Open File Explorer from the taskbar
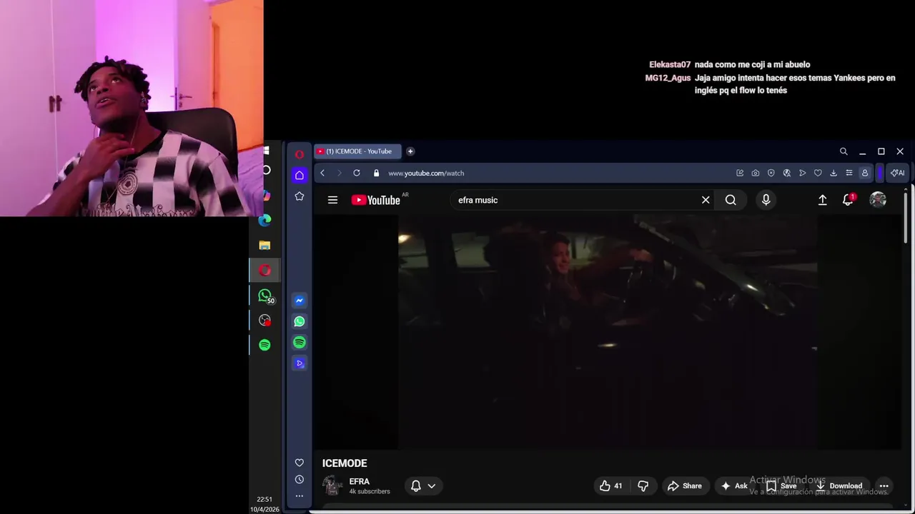Image resolution: width=915 pixels, height=514 pixels. click(x=265, y=245)
